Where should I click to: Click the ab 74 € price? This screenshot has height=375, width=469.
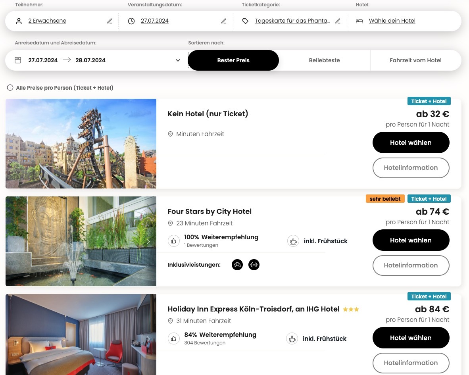click(x=432, y=212)
